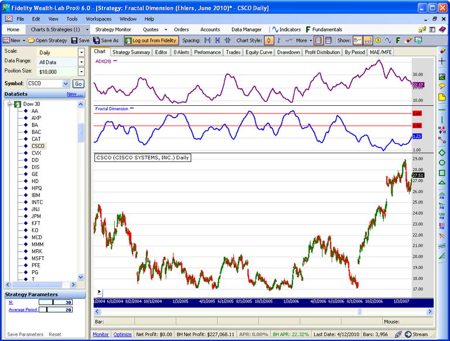Viewport: 450px width, 341px height.
Task: Click Log out from Fidelity button
Action: click(x=151, y=40)
